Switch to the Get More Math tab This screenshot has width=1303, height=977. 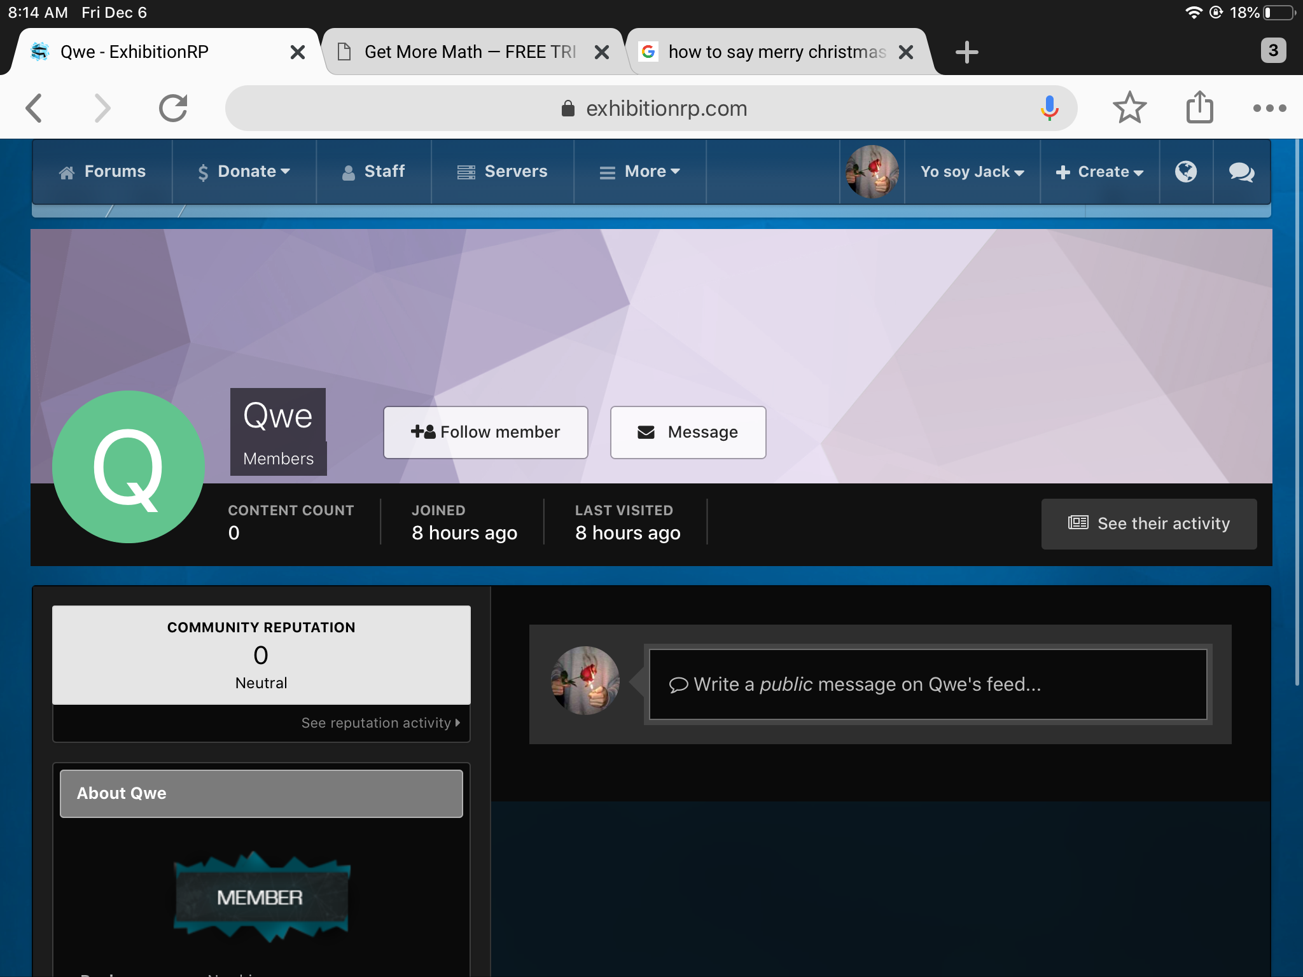point(470,52)
